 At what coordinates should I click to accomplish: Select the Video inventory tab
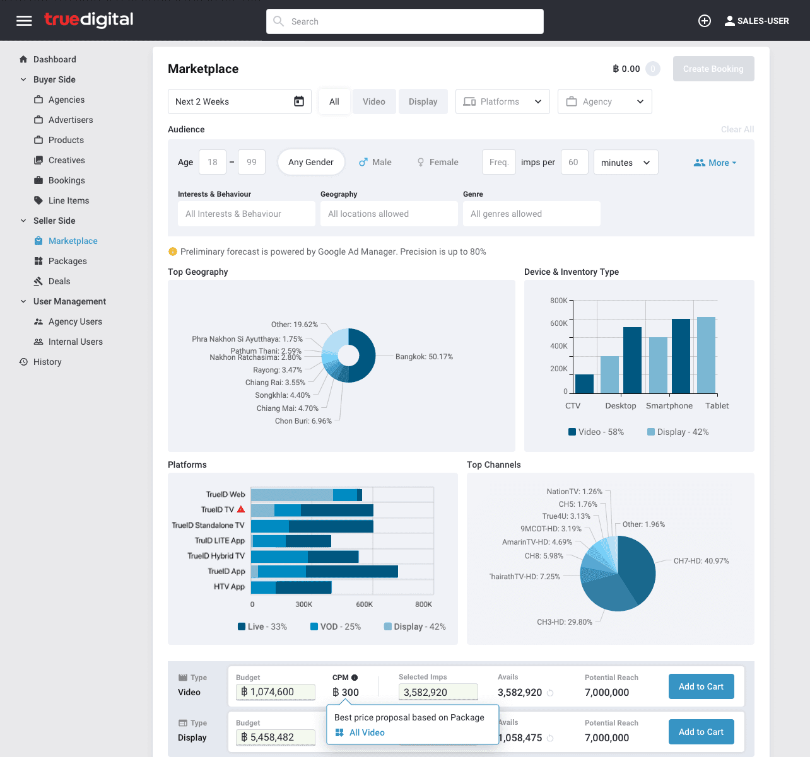374,101
